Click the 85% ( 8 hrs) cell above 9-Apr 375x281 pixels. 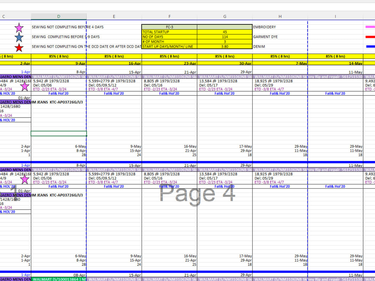pyautogui.click(x=58, y=57)
